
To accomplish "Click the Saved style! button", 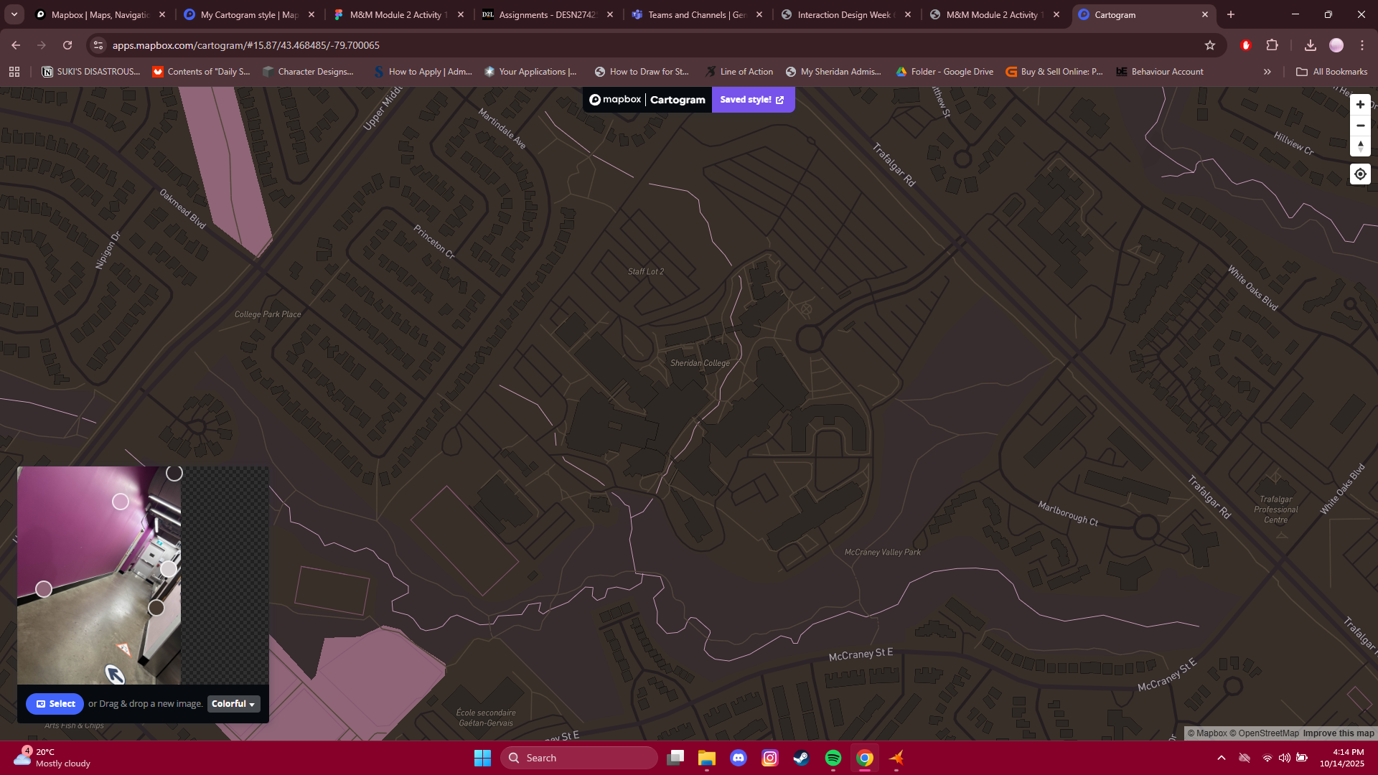I will click(x=752, y=100).
